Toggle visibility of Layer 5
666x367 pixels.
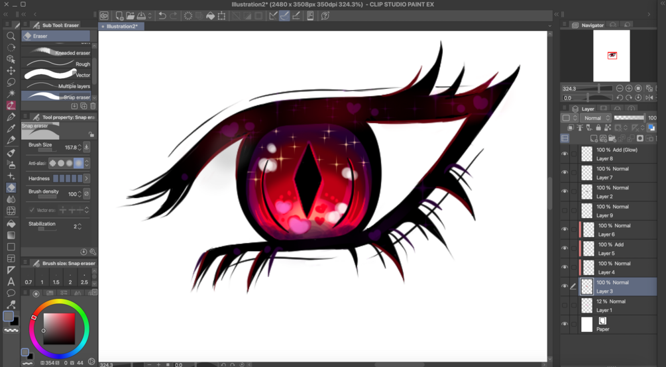[x=565, y=248]
